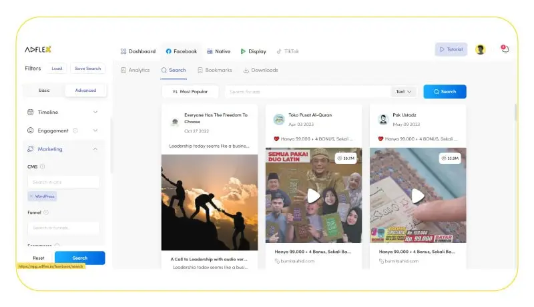This screenshot has height=307, width=534.
Task: Switch to Advanced filters
Action: coord(85,91)
